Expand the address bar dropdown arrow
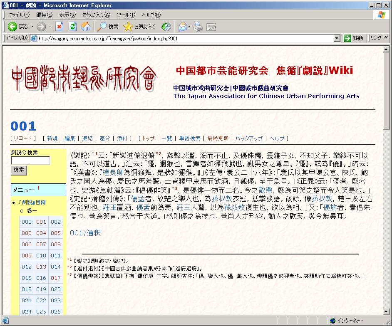The width and height of the screenshot is (392, 326). click(337, 38)
